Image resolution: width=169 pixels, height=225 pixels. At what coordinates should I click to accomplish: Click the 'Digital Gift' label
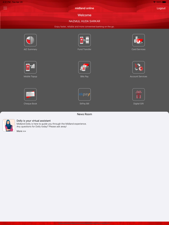(x=138, y=104)
